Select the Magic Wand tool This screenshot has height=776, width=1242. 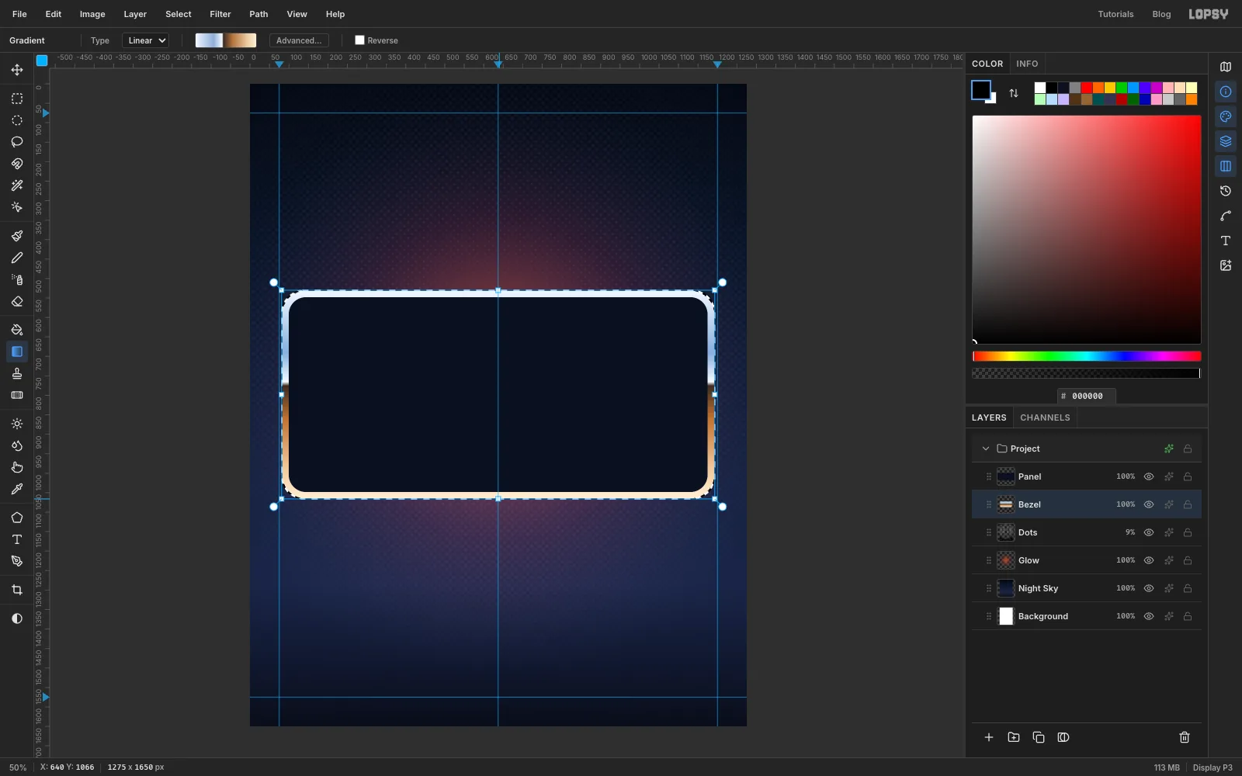coord(17,185)
